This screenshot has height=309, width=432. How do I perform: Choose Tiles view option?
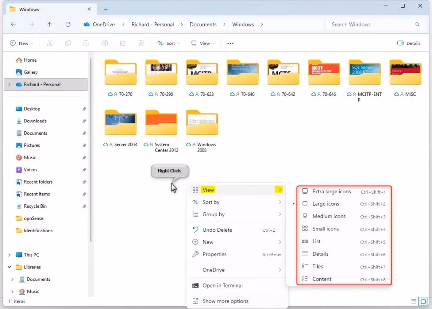tap(344, 266)
